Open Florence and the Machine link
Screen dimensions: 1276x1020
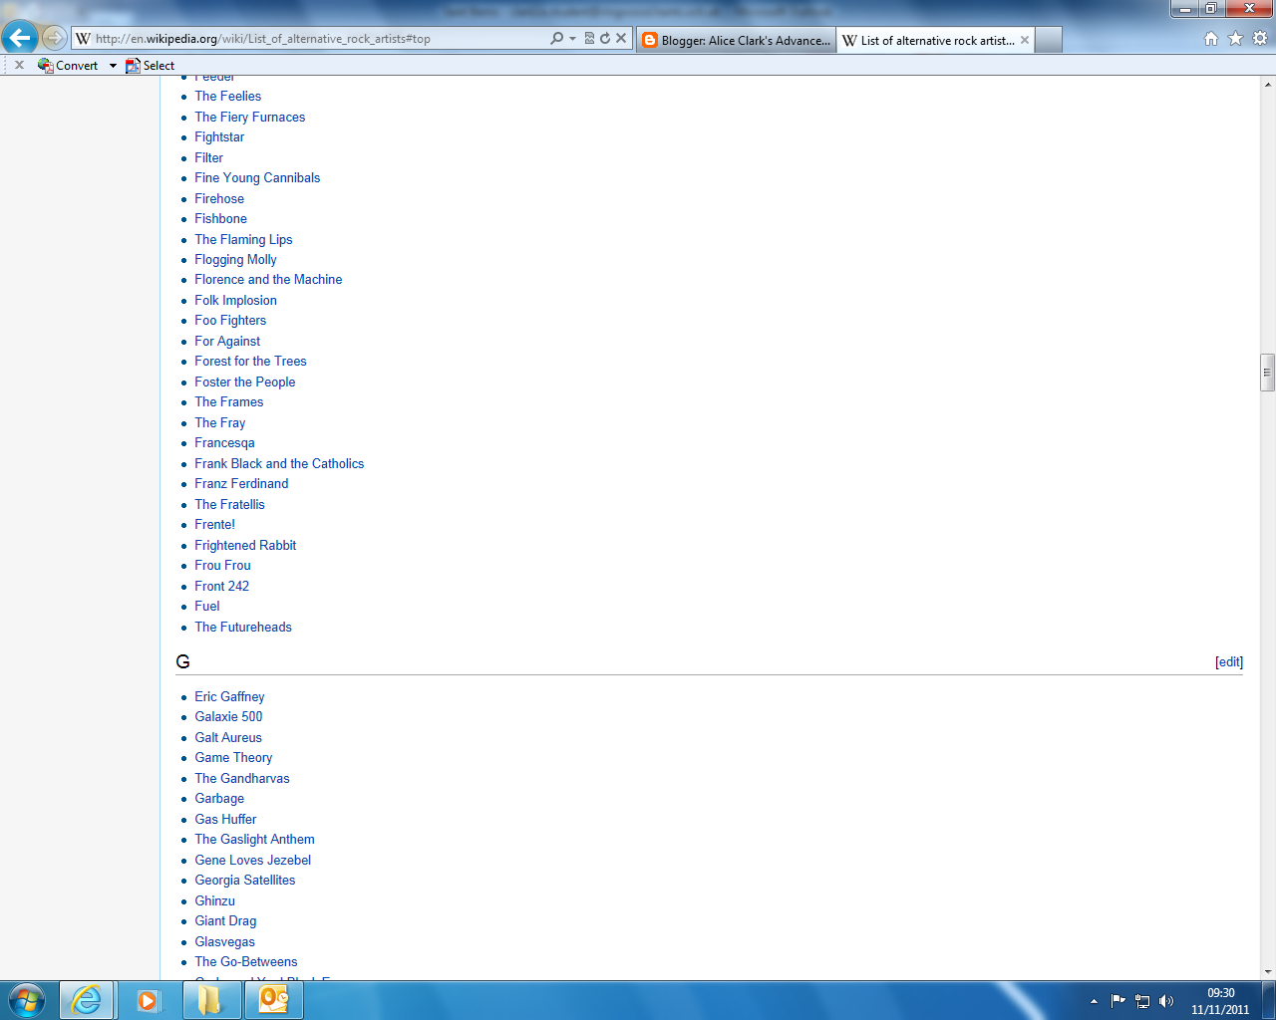click(268, 279)
